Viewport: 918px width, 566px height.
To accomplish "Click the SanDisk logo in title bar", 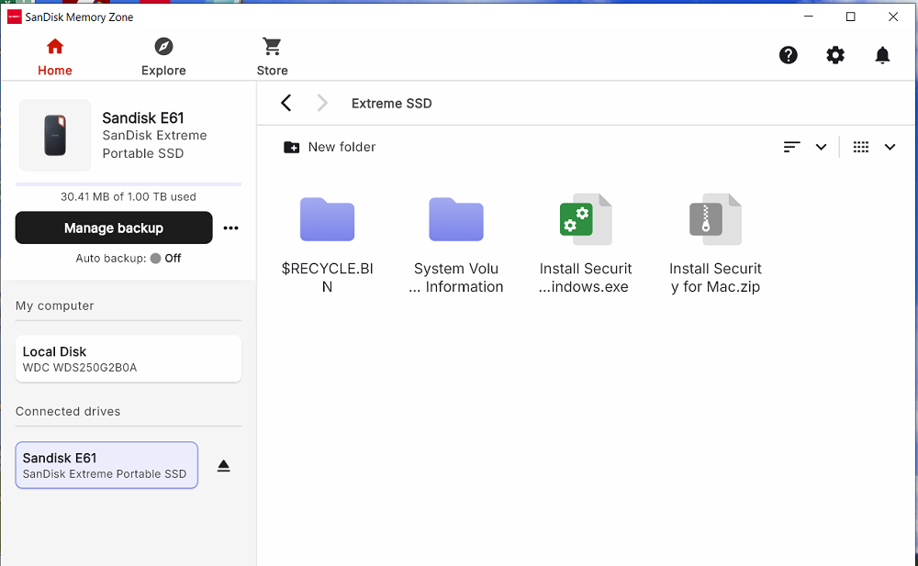I will click(14, 17).
